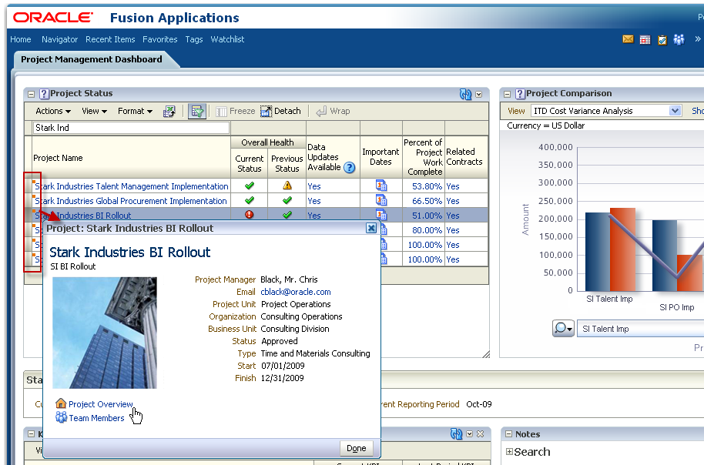
Task: Toggle the Query by Example filter button
Action: [196, 112]
